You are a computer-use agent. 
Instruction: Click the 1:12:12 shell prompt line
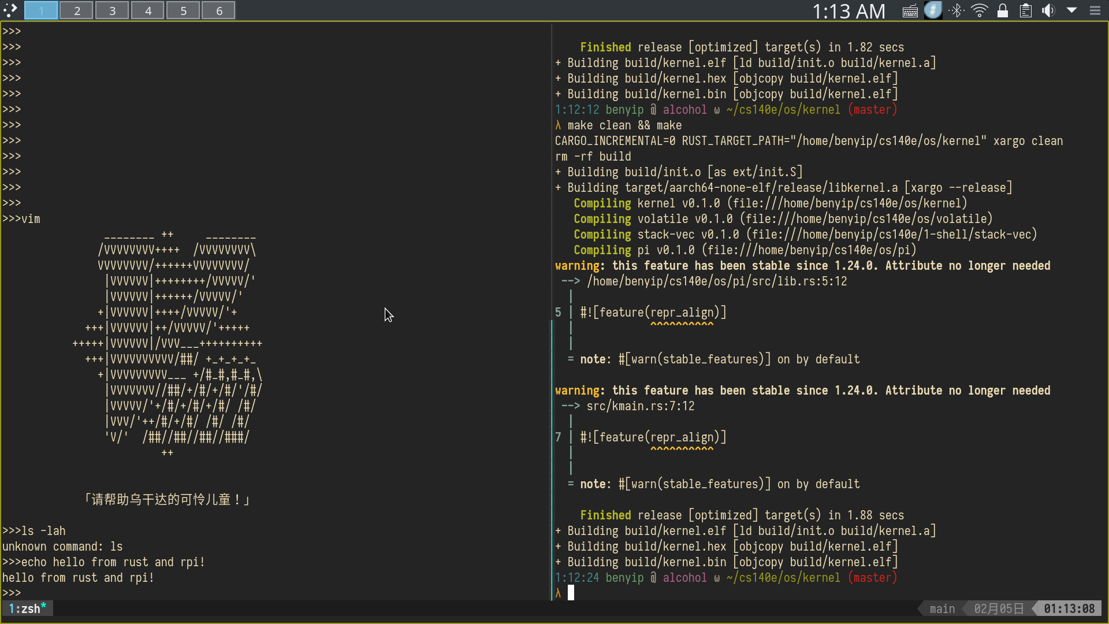click(x=726, y=110)
